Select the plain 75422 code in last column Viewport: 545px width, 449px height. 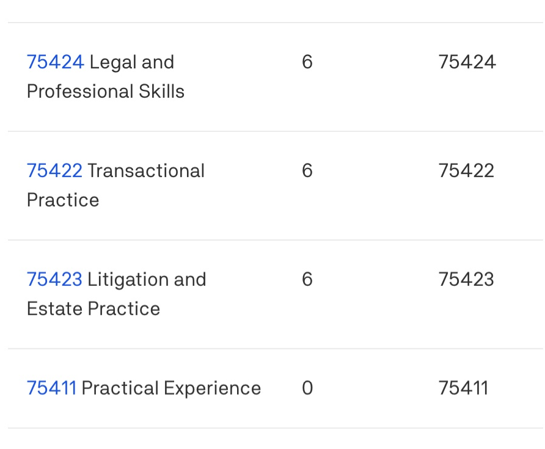466,171
